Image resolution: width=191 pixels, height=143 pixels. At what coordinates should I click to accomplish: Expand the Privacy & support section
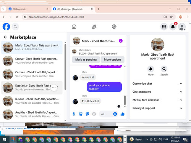[x=157, y=108]
